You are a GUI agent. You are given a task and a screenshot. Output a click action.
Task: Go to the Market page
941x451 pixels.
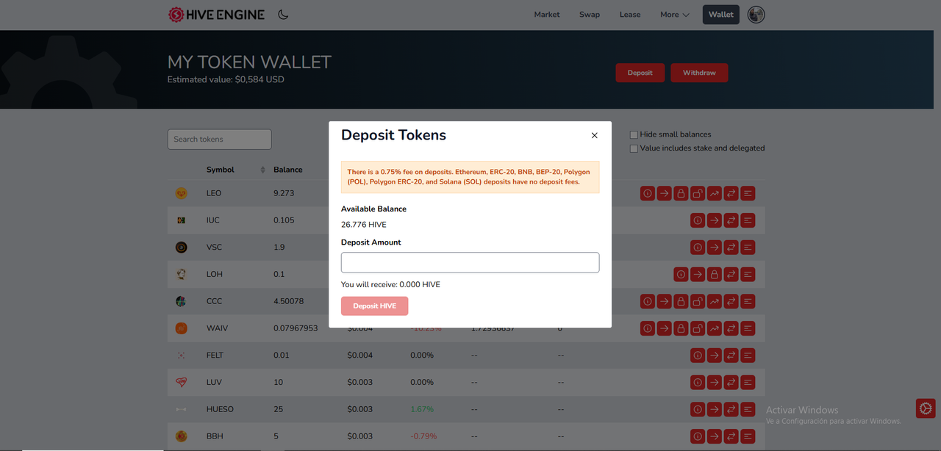click(x=547, y=15)
